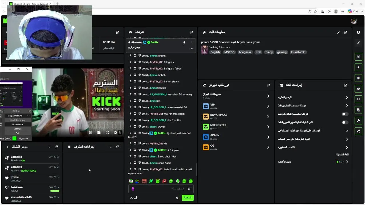Viewport: 365px width, 205px height.
Task: Click FryTiis_02 username in last chat message
Action: [156, 169]
